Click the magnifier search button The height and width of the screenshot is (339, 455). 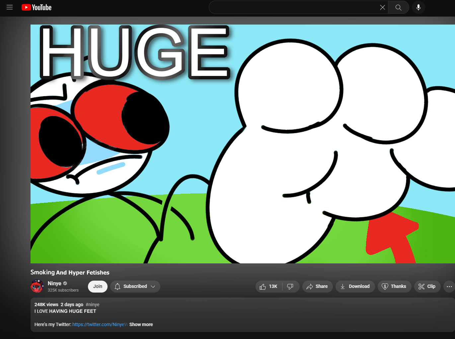pos(399,7)
